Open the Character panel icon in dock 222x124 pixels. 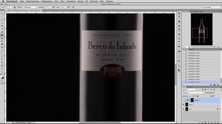pyautogui.click(x=179, y=39)
